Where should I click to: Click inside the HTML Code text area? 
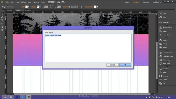click(88, 48)
